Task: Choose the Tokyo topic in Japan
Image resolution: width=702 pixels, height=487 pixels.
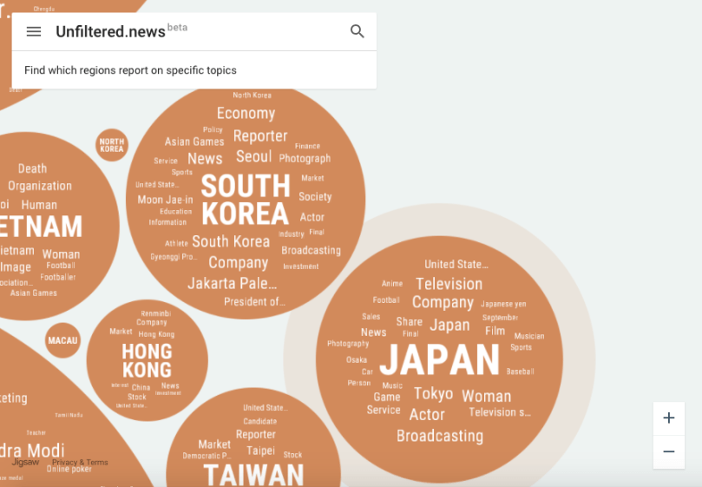Action: click(x=433, y=393)
